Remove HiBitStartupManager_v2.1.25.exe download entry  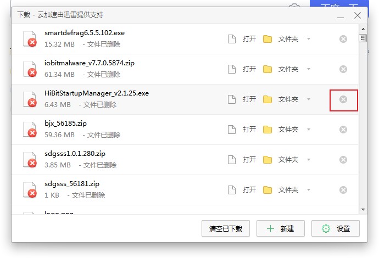343,99
